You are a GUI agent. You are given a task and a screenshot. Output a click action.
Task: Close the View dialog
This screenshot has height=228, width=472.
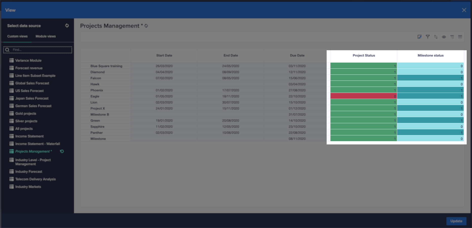click(x=464, y=10)
